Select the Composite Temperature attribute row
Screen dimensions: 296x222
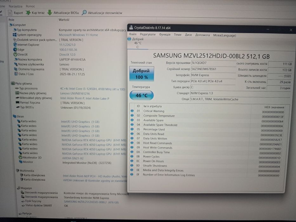207,116
